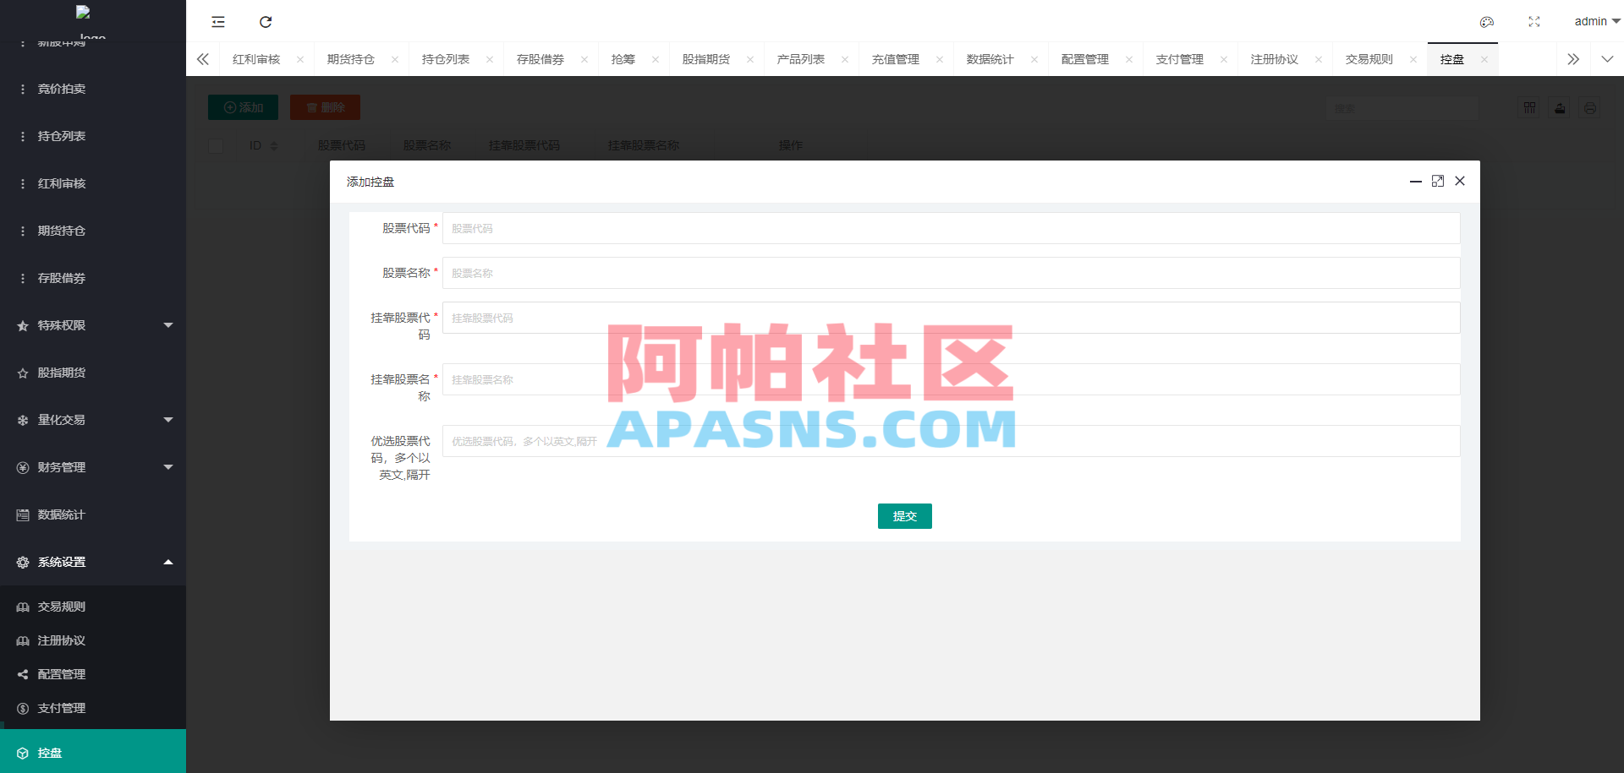
Task: Select the 支付管理 tab
Action: [x=1179, y=59]
